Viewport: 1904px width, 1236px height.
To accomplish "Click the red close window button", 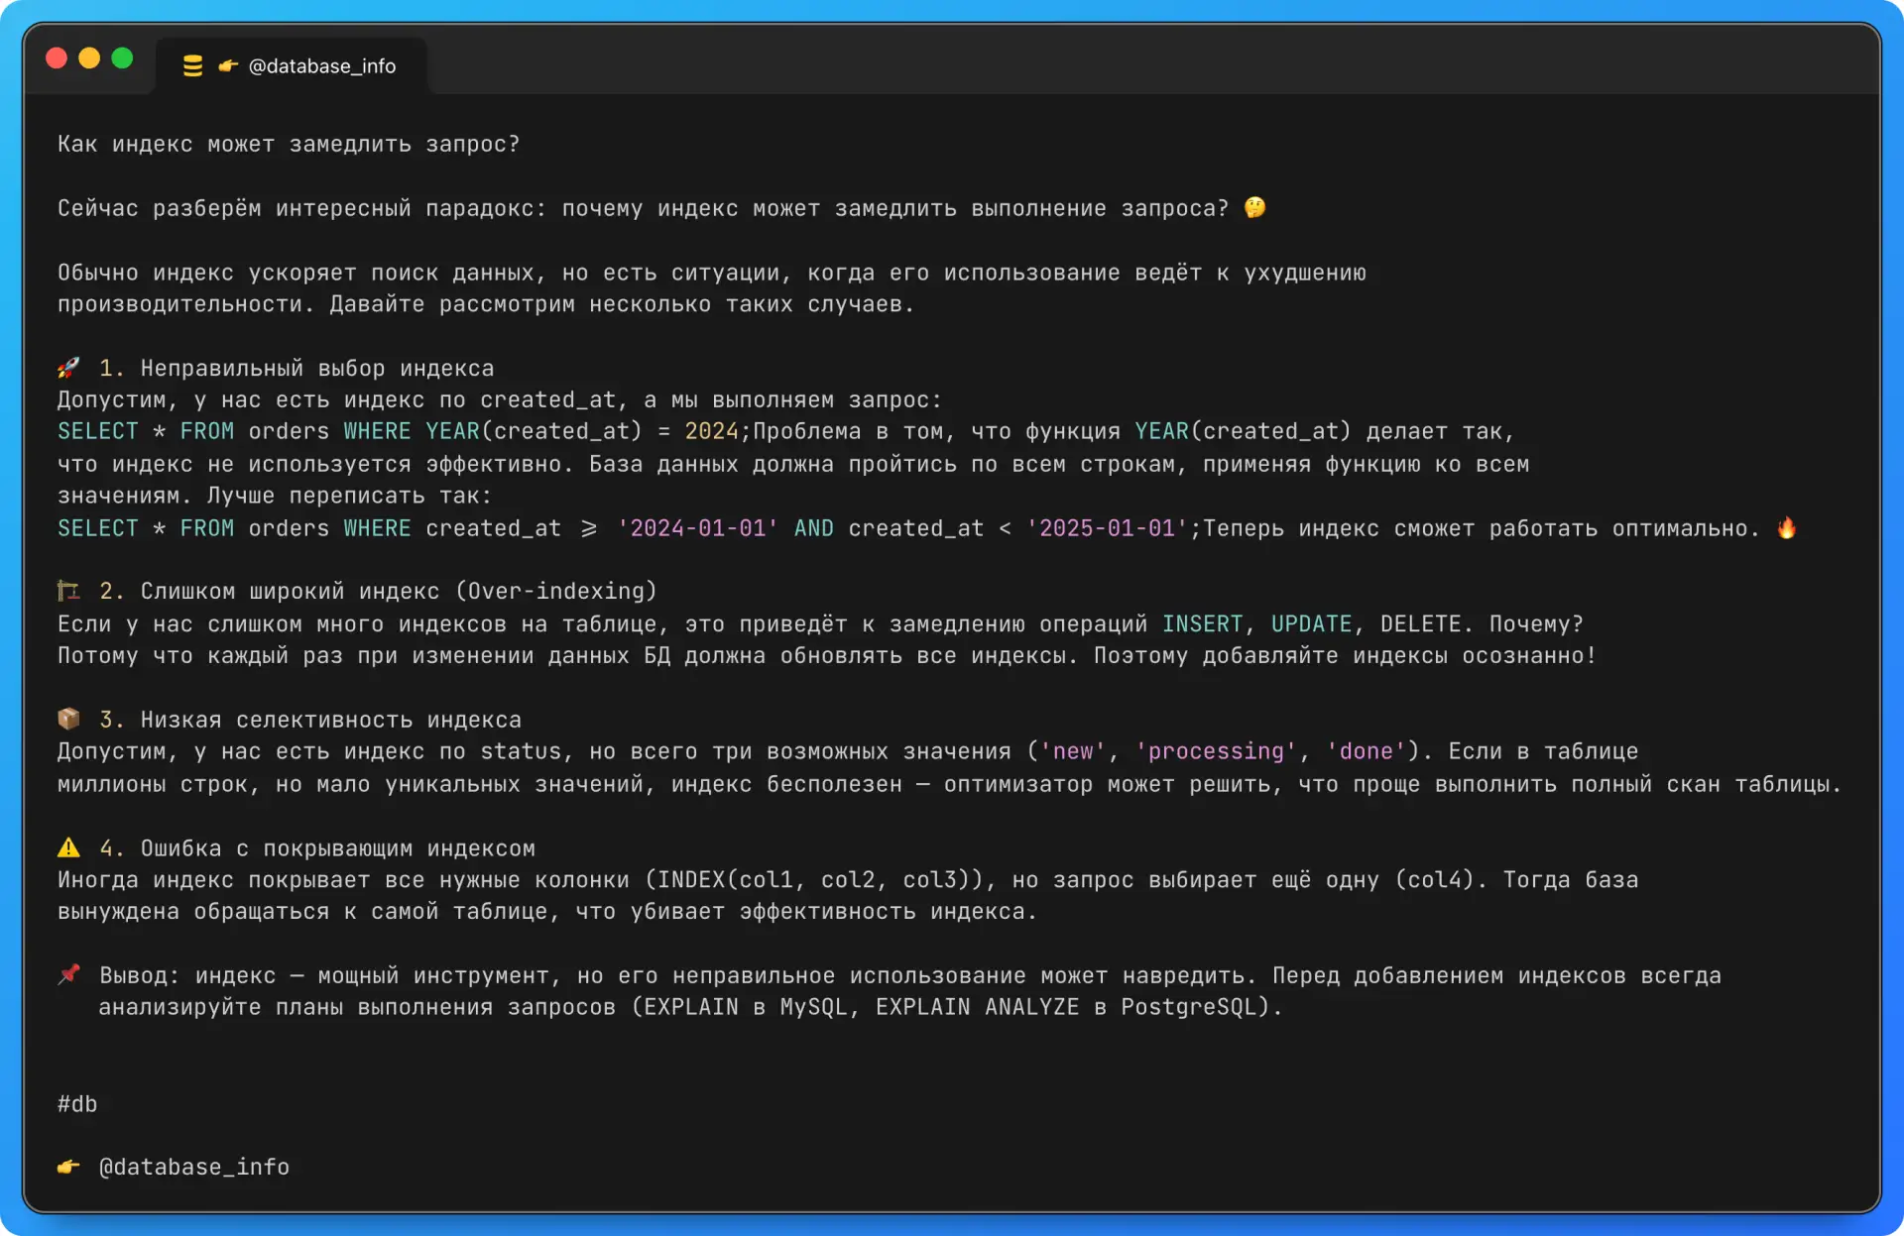I will click(x=57, y=58).
